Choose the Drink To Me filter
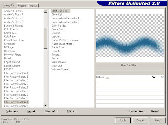 [x=59, y=26]
